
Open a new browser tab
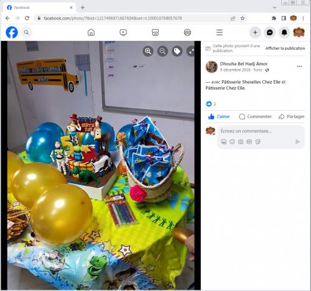83,7
